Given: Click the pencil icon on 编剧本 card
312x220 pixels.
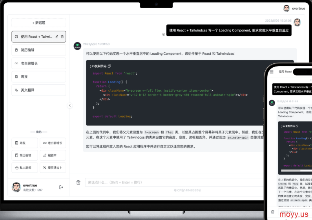Looking at the screenshot, I should tap(45, 155).
